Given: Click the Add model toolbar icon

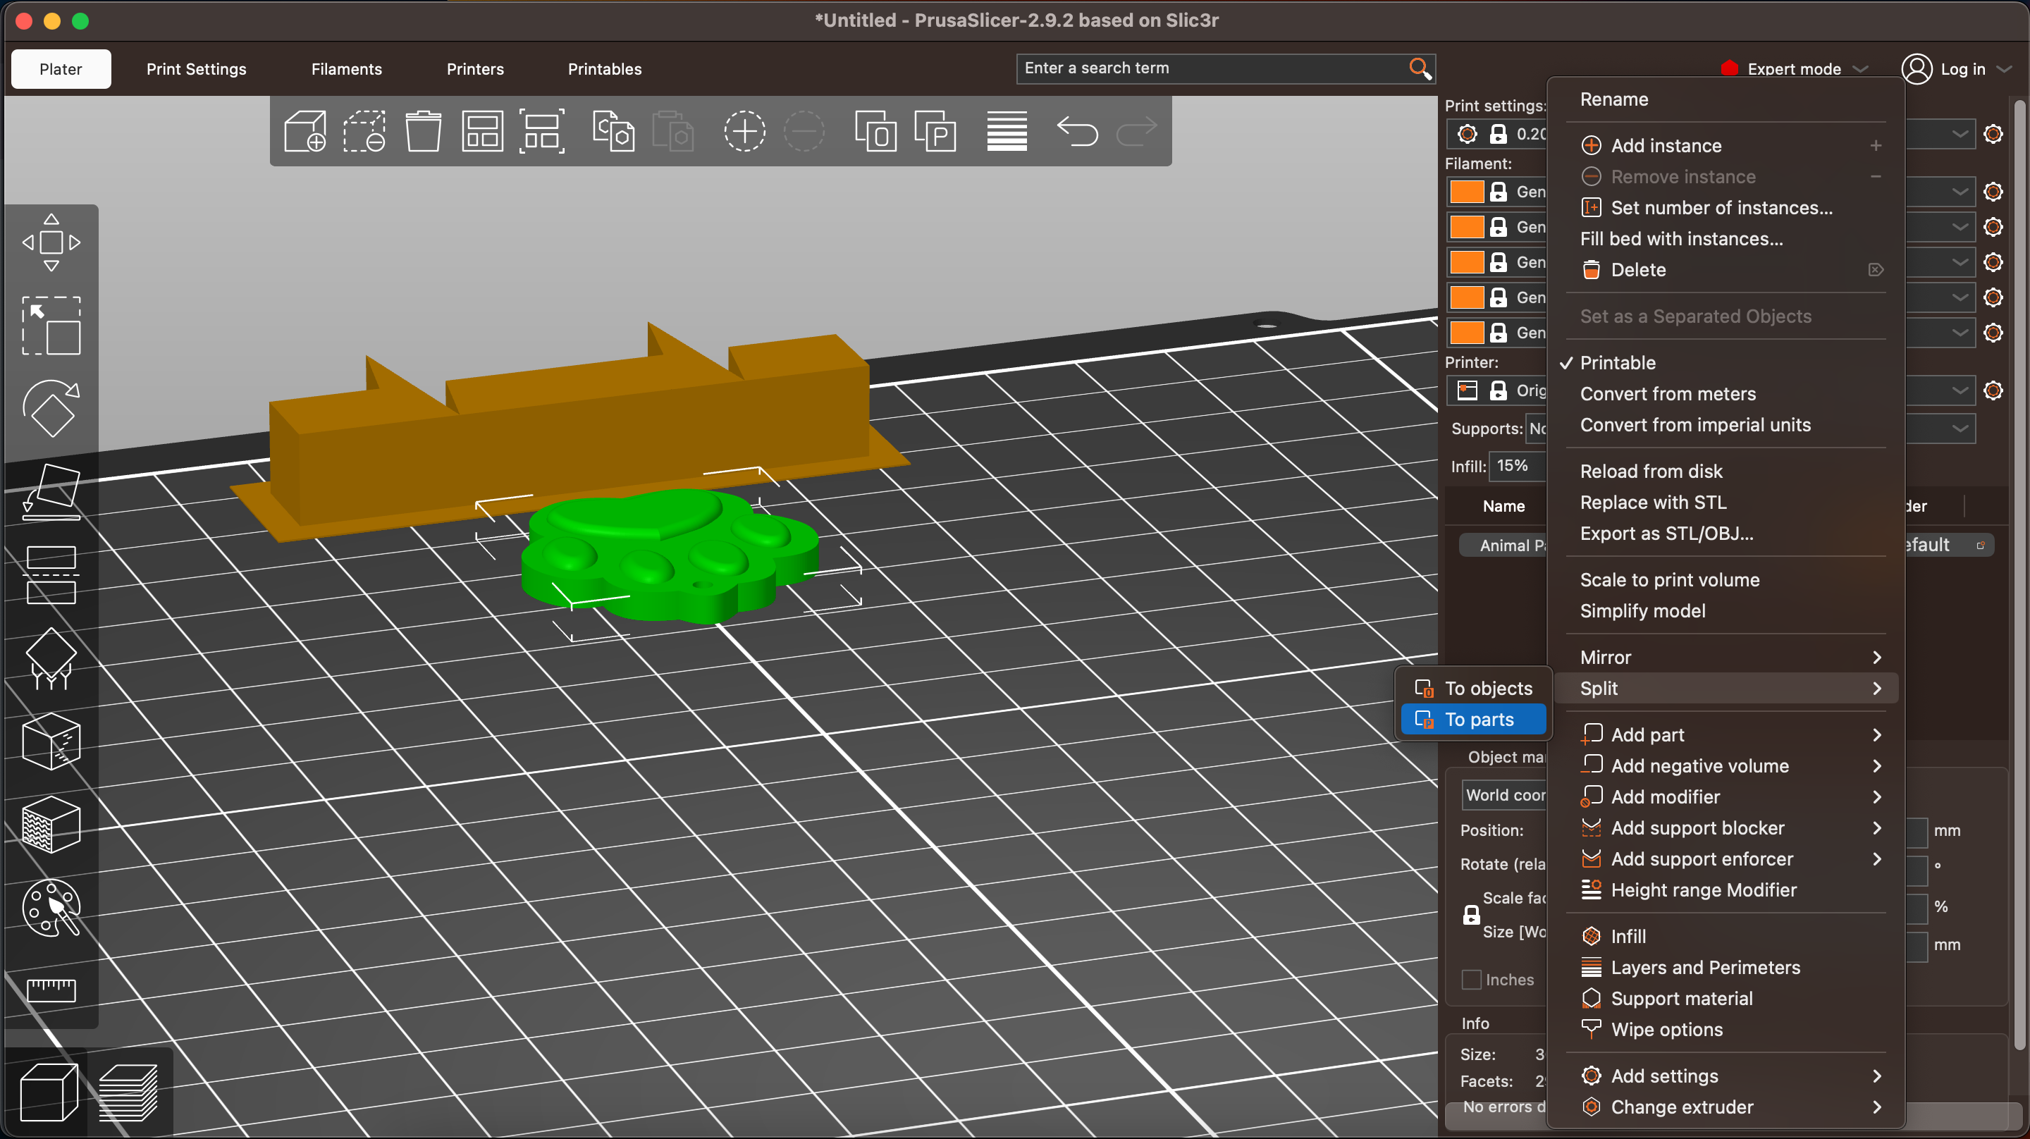Looking at the screenshot, I should coord(305,131).
